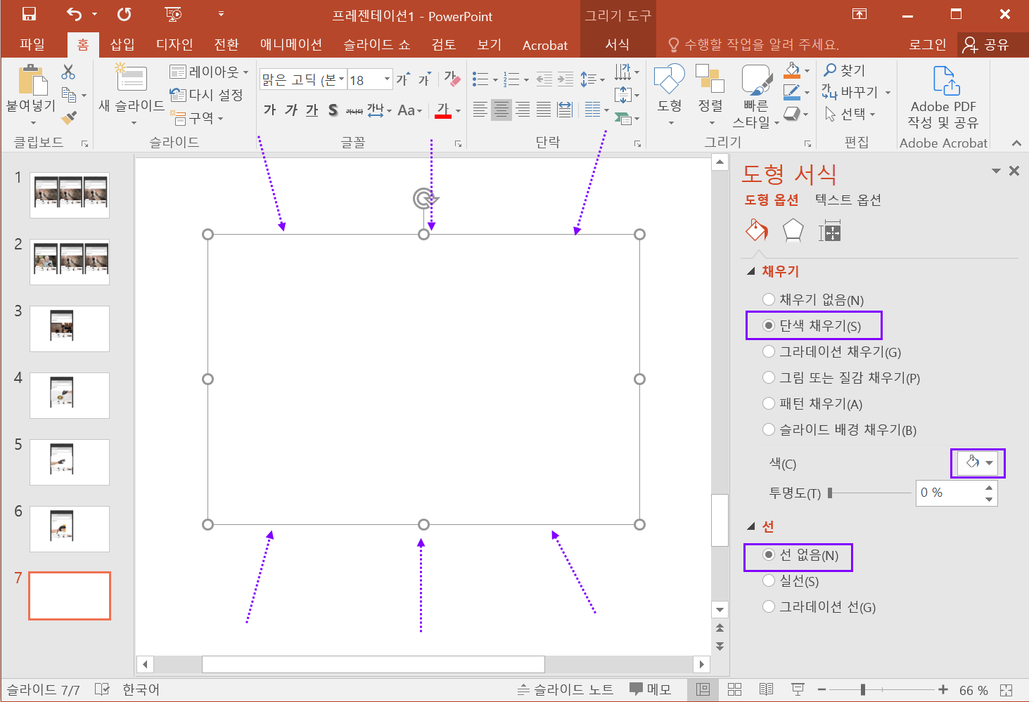Click Log in (로그인)
Viewport: 1029px width, 702px height.
[x=927, y=45]
